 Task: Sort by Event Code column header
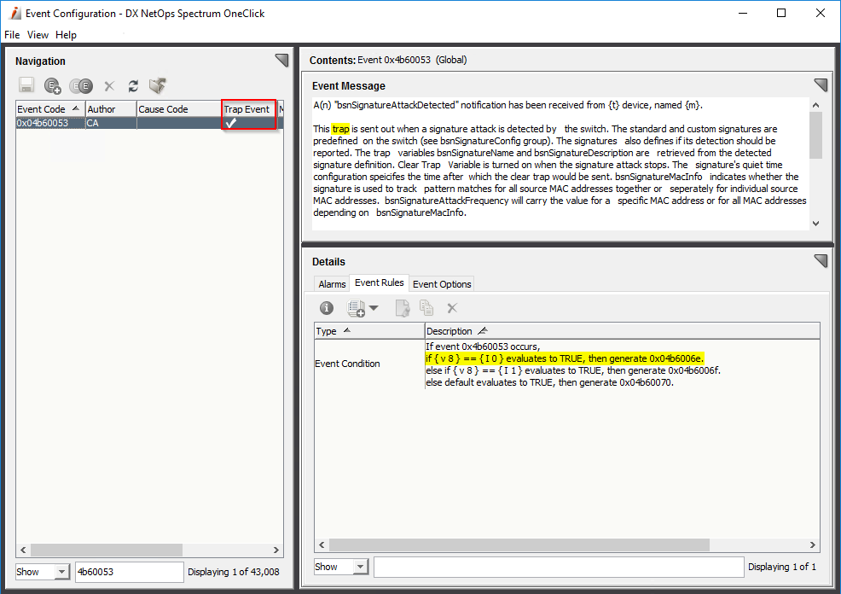click(x=49, y=109)
